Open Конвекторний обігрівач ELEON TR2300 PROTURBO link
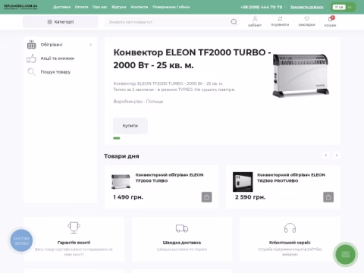This screenshot has width=364, height=273. (291, 177)
